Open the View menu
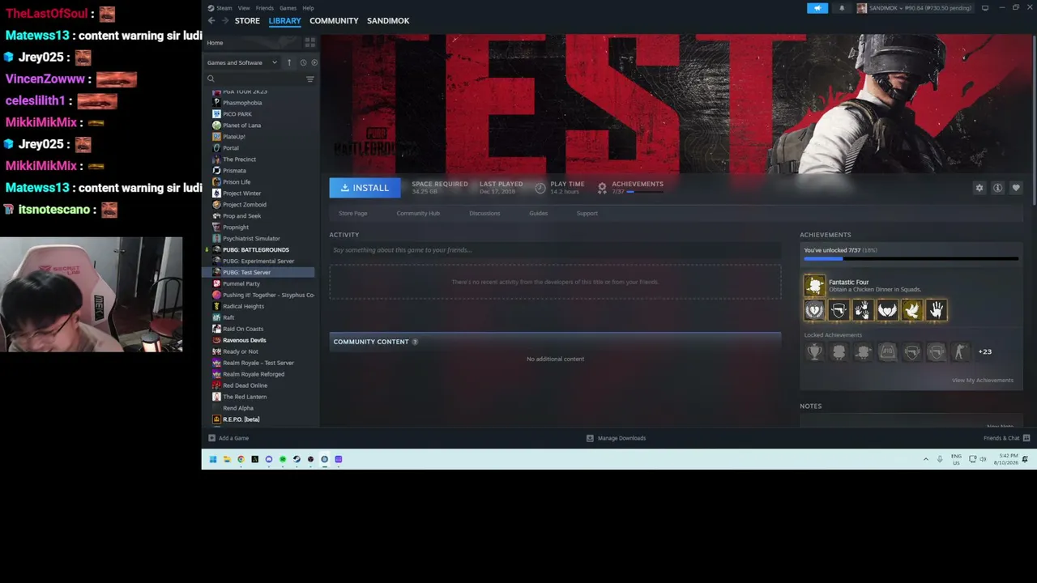Viewport: 1037px width, 583px height. 244,8
